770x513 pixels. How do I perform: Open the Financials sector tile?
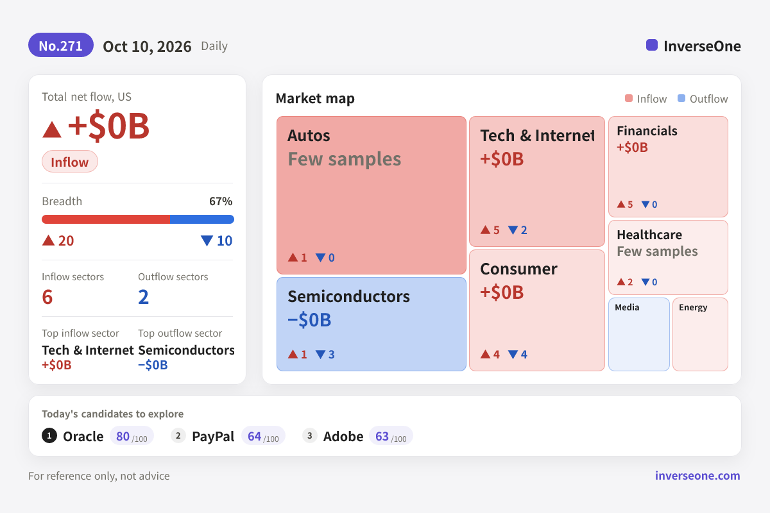(x=668, y=167)
